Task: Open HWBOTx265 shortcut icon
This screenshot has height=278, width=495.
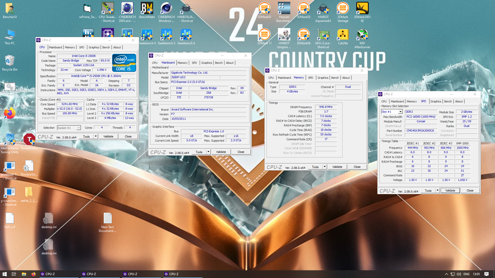Action: (186, 8)
